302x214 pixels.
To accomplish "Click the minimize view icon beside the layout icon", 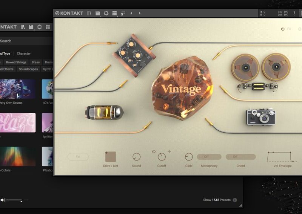I will (x=123, y=13).
